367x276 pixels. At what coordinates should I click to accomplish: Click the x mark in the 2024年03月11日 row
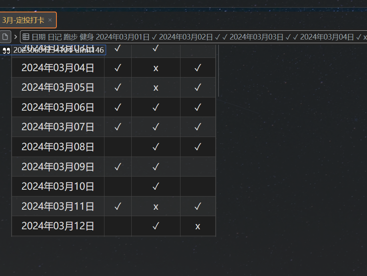[156, 207]
